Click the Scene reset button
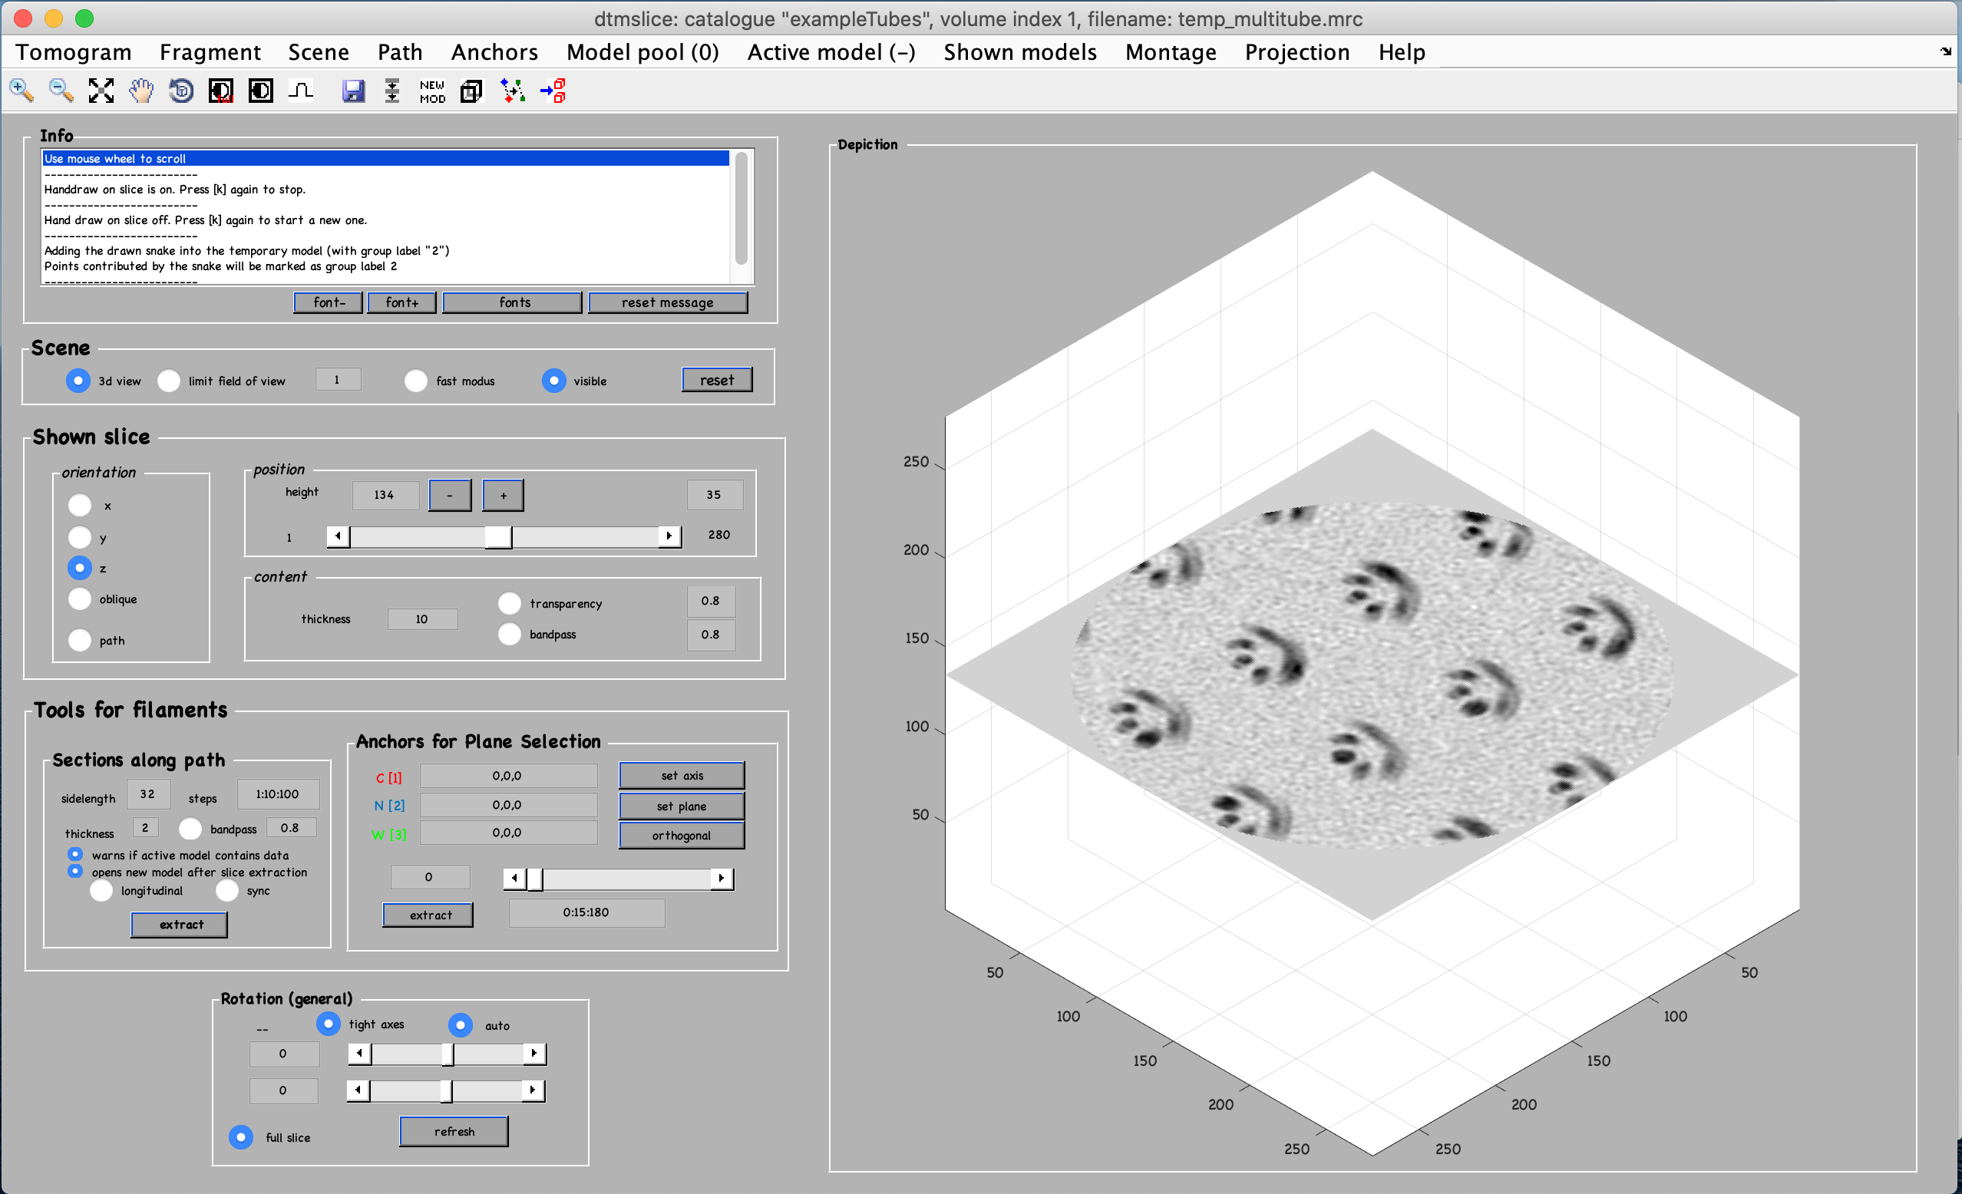This screenshot has width=1962, height=1194. (717, 380)
